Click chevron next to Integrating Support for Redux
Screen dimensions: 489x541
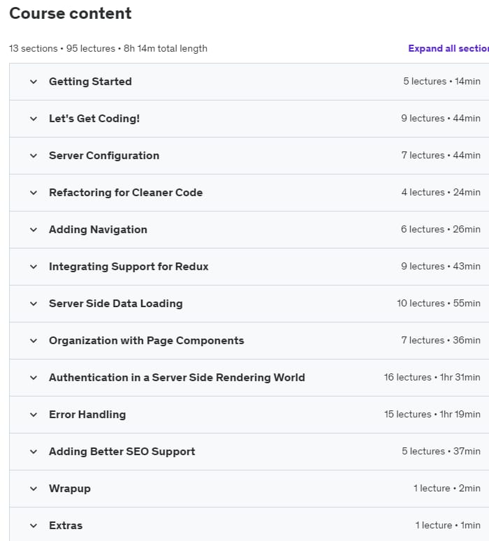click(34, 267)
